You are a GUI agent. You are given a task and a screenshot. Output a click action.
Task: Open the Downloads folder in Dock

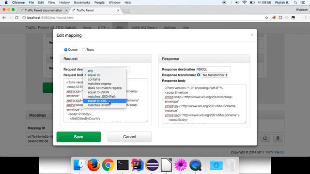pos(216,165)
